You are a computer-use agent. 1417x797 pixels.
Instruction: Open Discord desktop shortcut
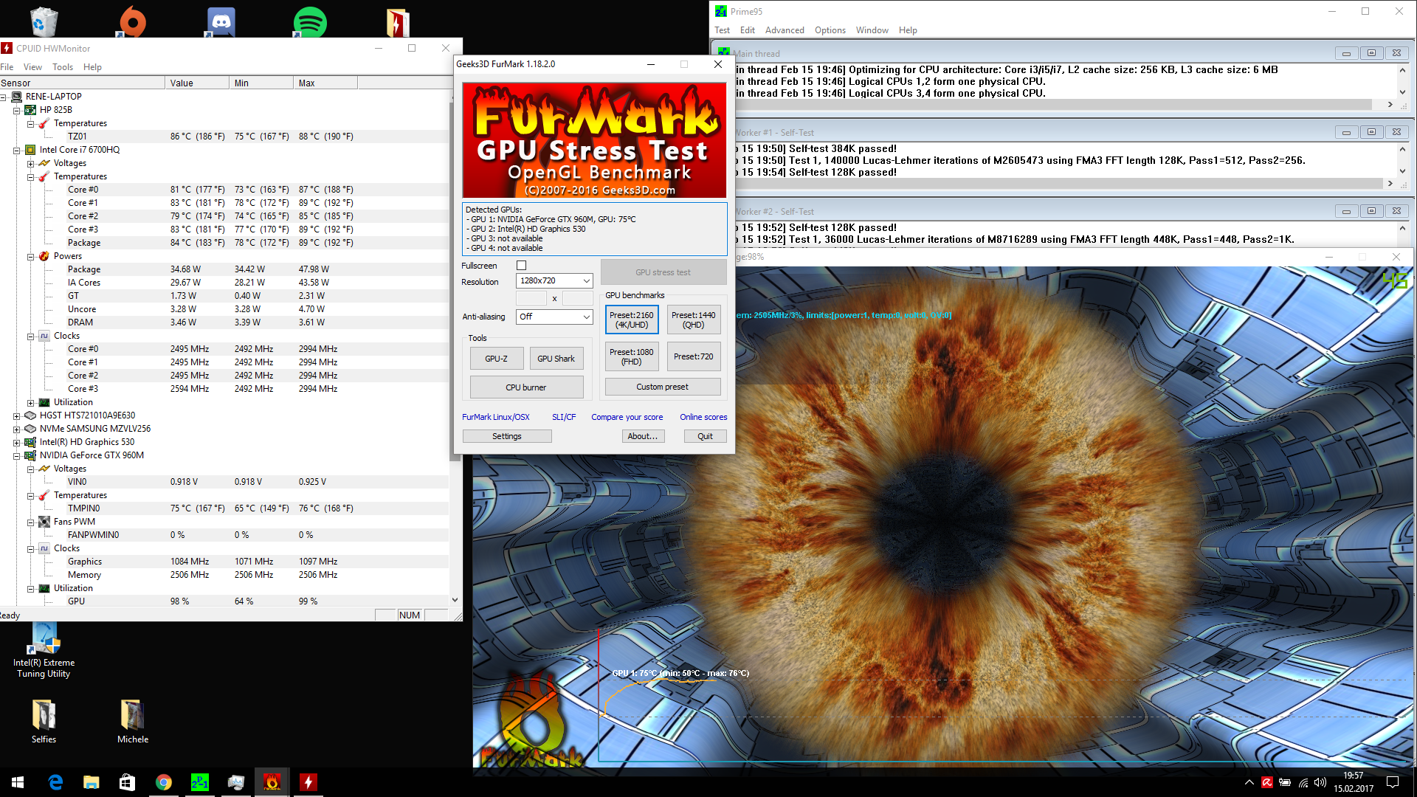pyautogui.click(x=221, y=21)
